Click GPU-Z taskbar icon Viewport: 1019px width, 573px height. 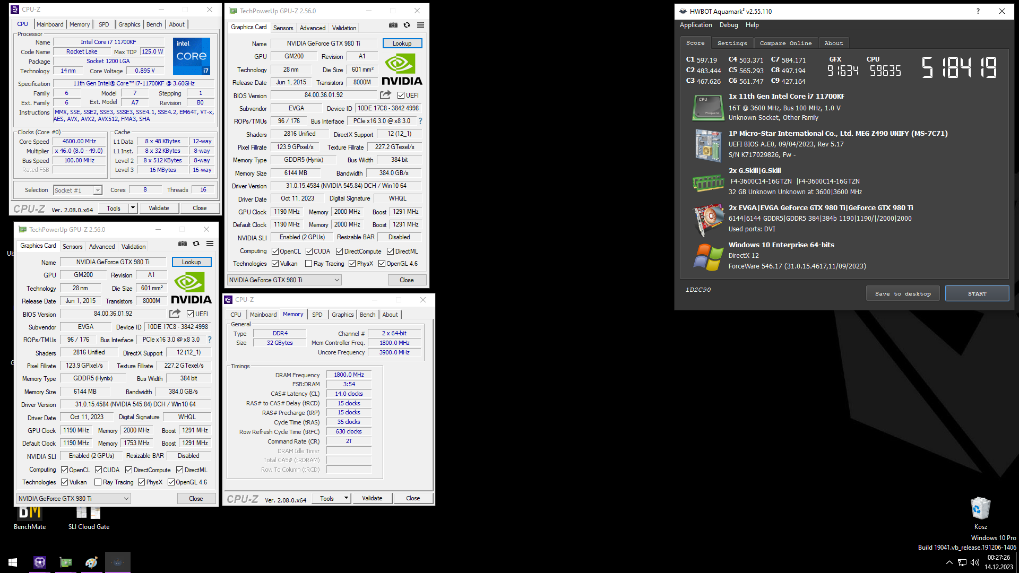(x=66, y=562)
